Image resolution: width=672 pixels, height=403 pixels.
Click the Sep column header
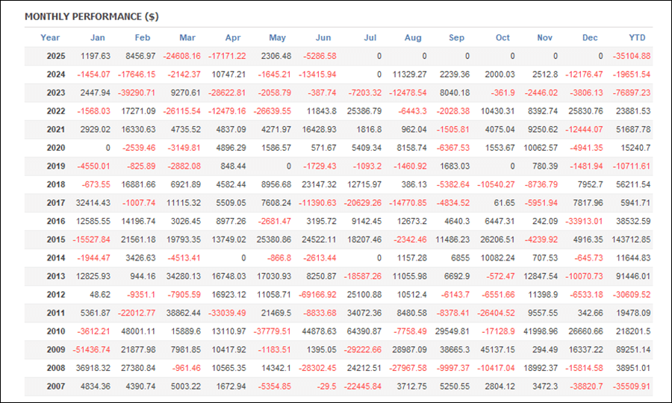point(456,37)
